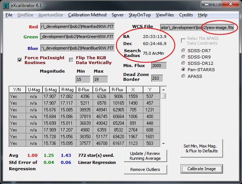This screenshot has height=184, width=242.
Task: Click the B-Flux column header
Action: 85,90
